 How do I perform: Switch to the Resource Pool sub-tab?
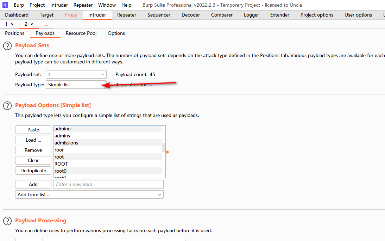[x=81, y=33]
